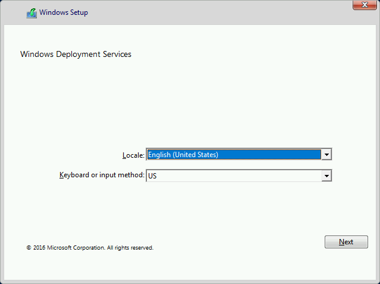Click the Keyboard or input method label
The image size is (380, 284).
pos(102,175)
